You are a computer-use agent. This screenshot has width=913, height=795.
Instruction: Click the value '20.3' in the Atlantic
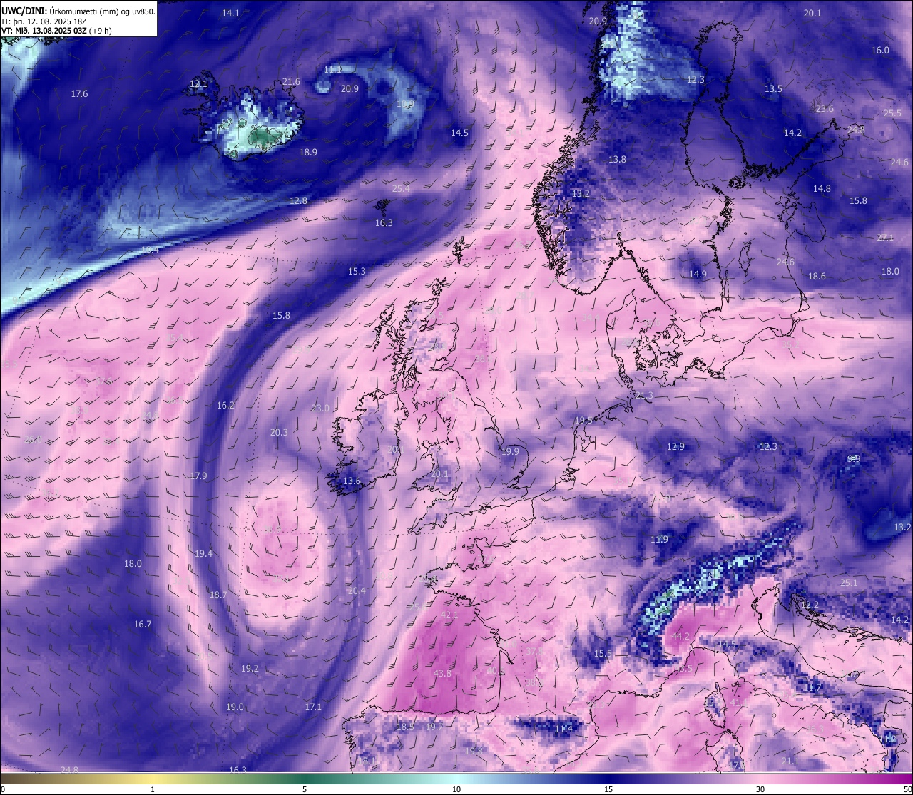point(279,433)
